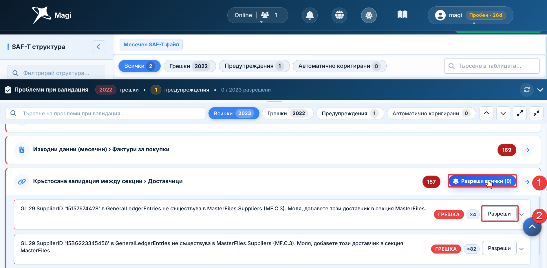This screenshot has height=268, width=547.
Task: Click the Пробен 26d trial badge
Action: pyautogui.click(x=486, y=15)
